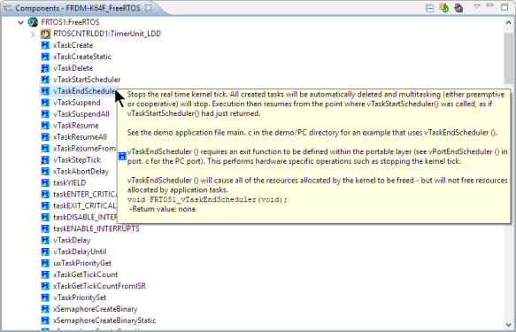Click the method icon beside xTaskGetTickCountFromISR
Viewport: 516px width, 332px height.
(x=45, y=286)
